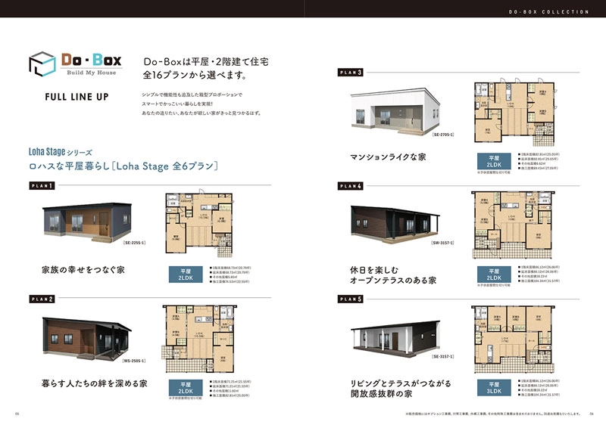Screen dimensions: 606x428
Task: Click the model code [SW-3157-1]
Action: click(x=443, y=243)
